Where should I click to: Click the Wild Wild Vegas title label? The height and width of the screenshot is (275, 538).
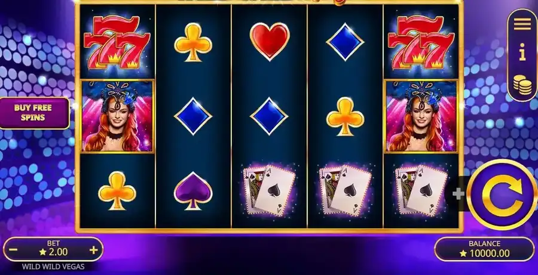pos(53,267)
